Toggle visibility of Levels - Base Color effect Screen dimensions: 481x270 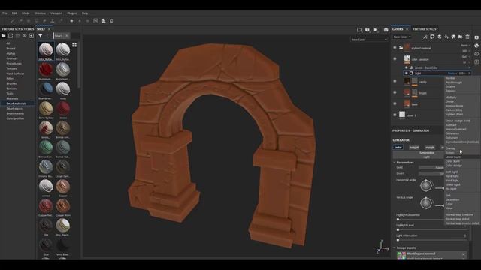(x=406, y=67)
